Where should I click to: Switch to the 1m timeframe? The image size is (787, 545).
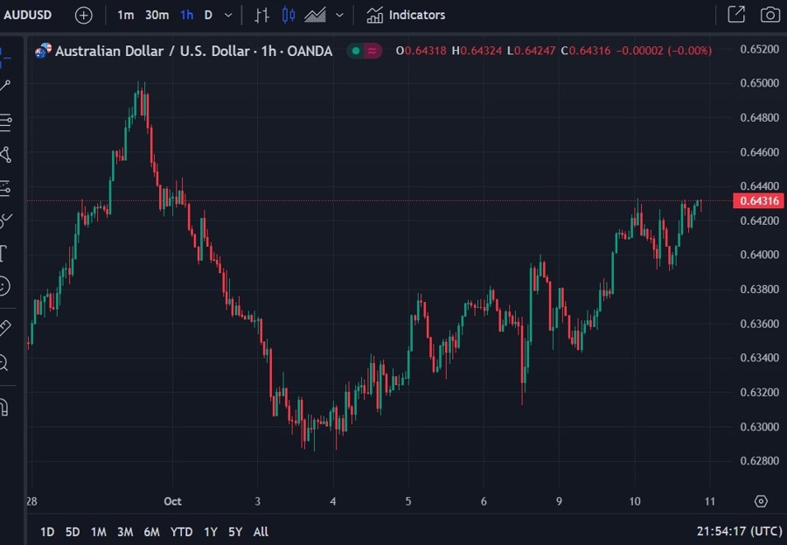(125, 15)
